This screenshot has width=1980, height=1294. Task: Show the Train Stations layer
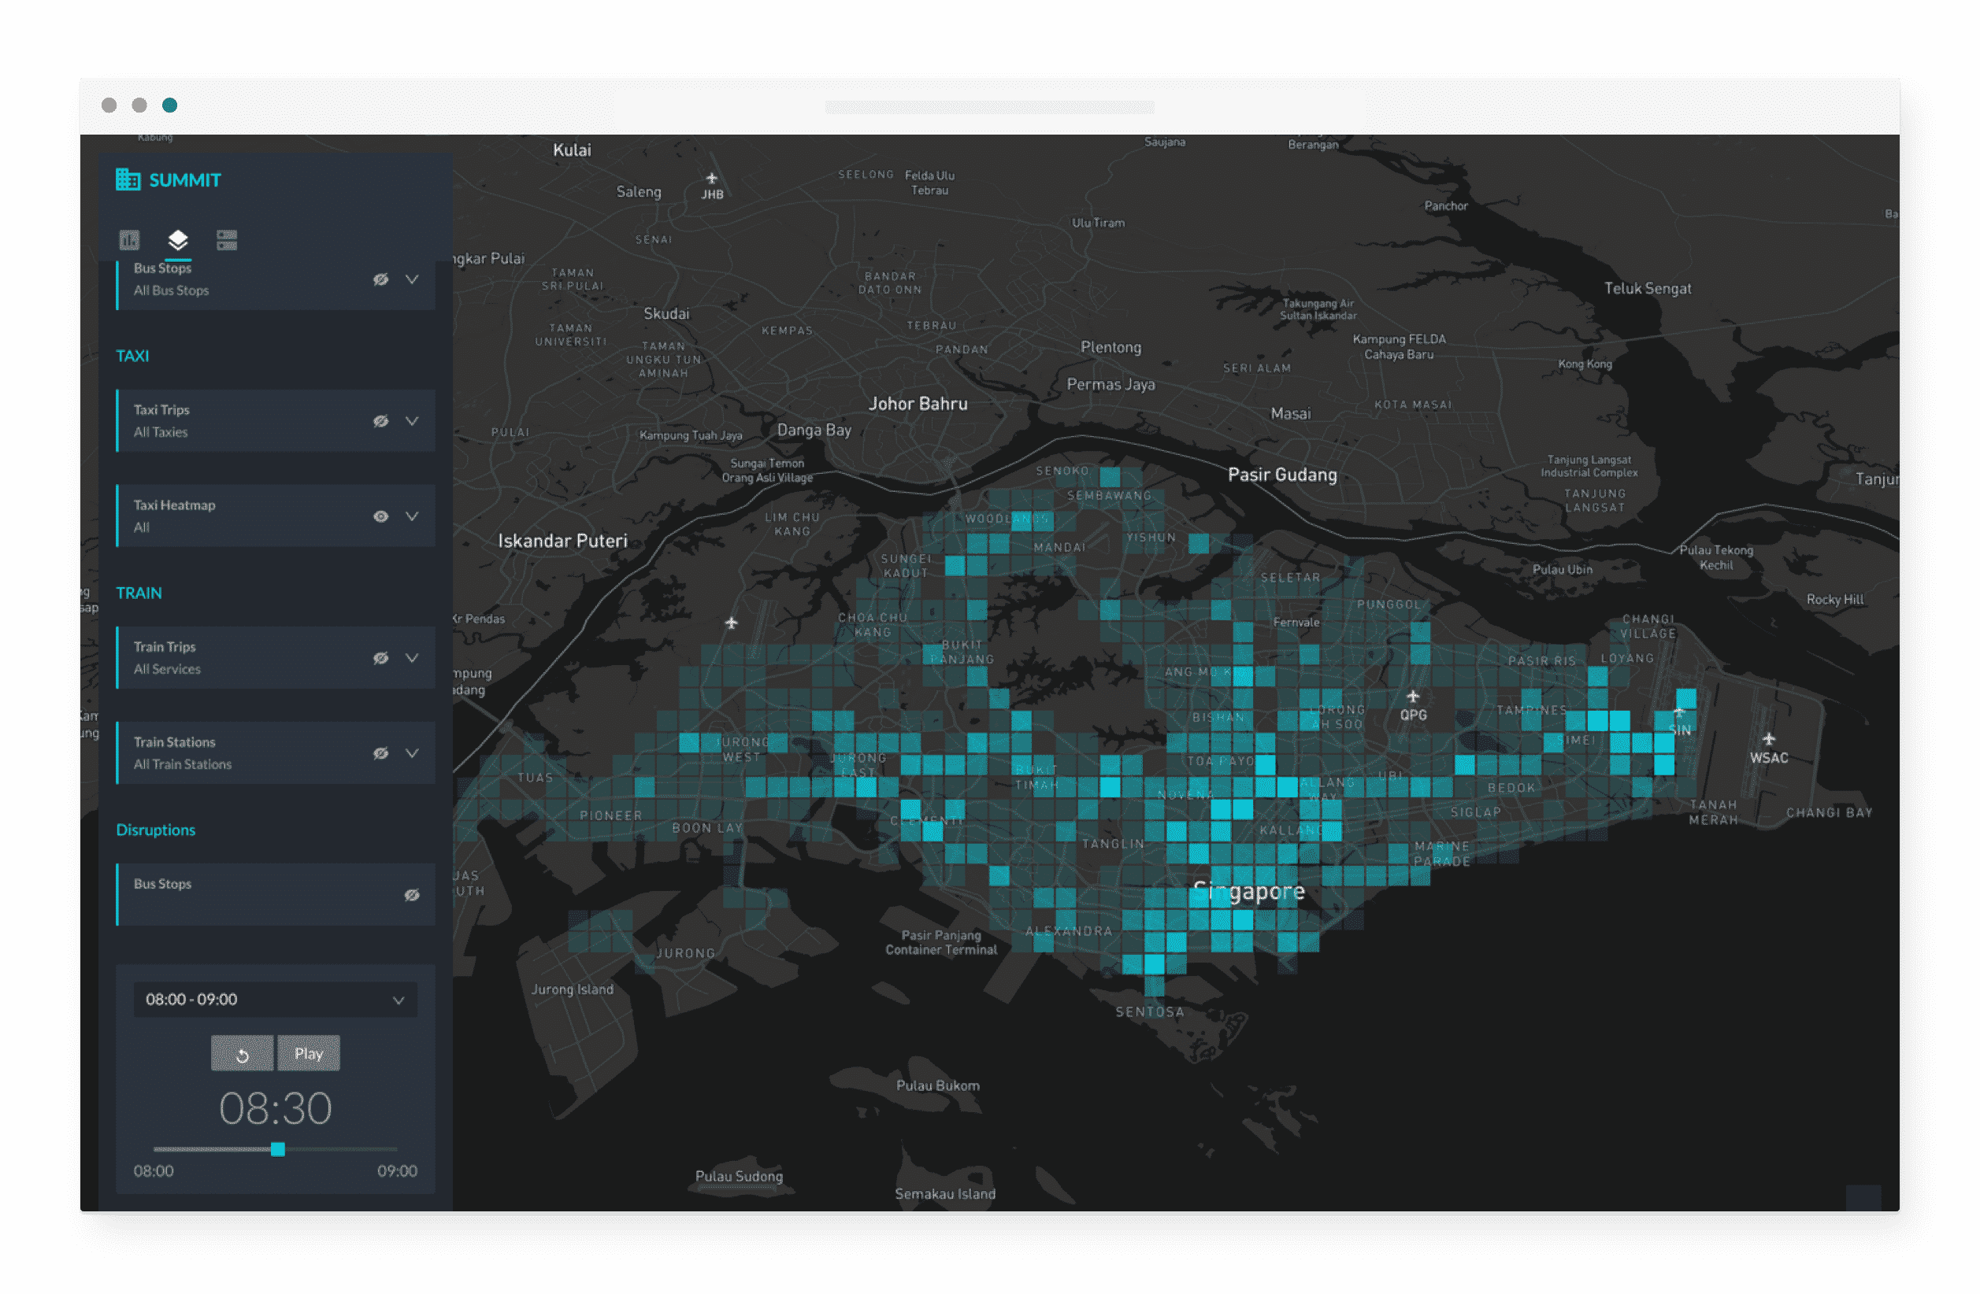(380, 752)
